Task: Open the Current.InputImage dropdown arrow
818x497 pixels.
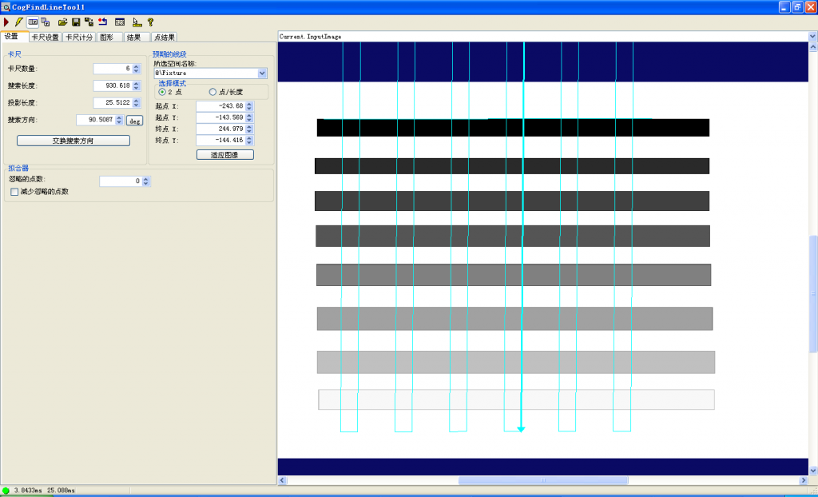Action: click(812, 37)
